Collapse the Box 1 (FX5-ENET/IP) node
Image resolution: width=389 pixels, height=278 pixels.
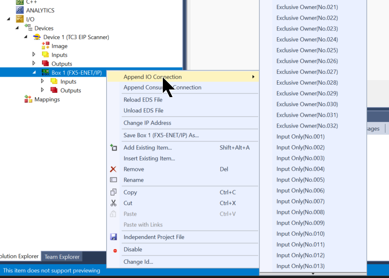point(34,72)
